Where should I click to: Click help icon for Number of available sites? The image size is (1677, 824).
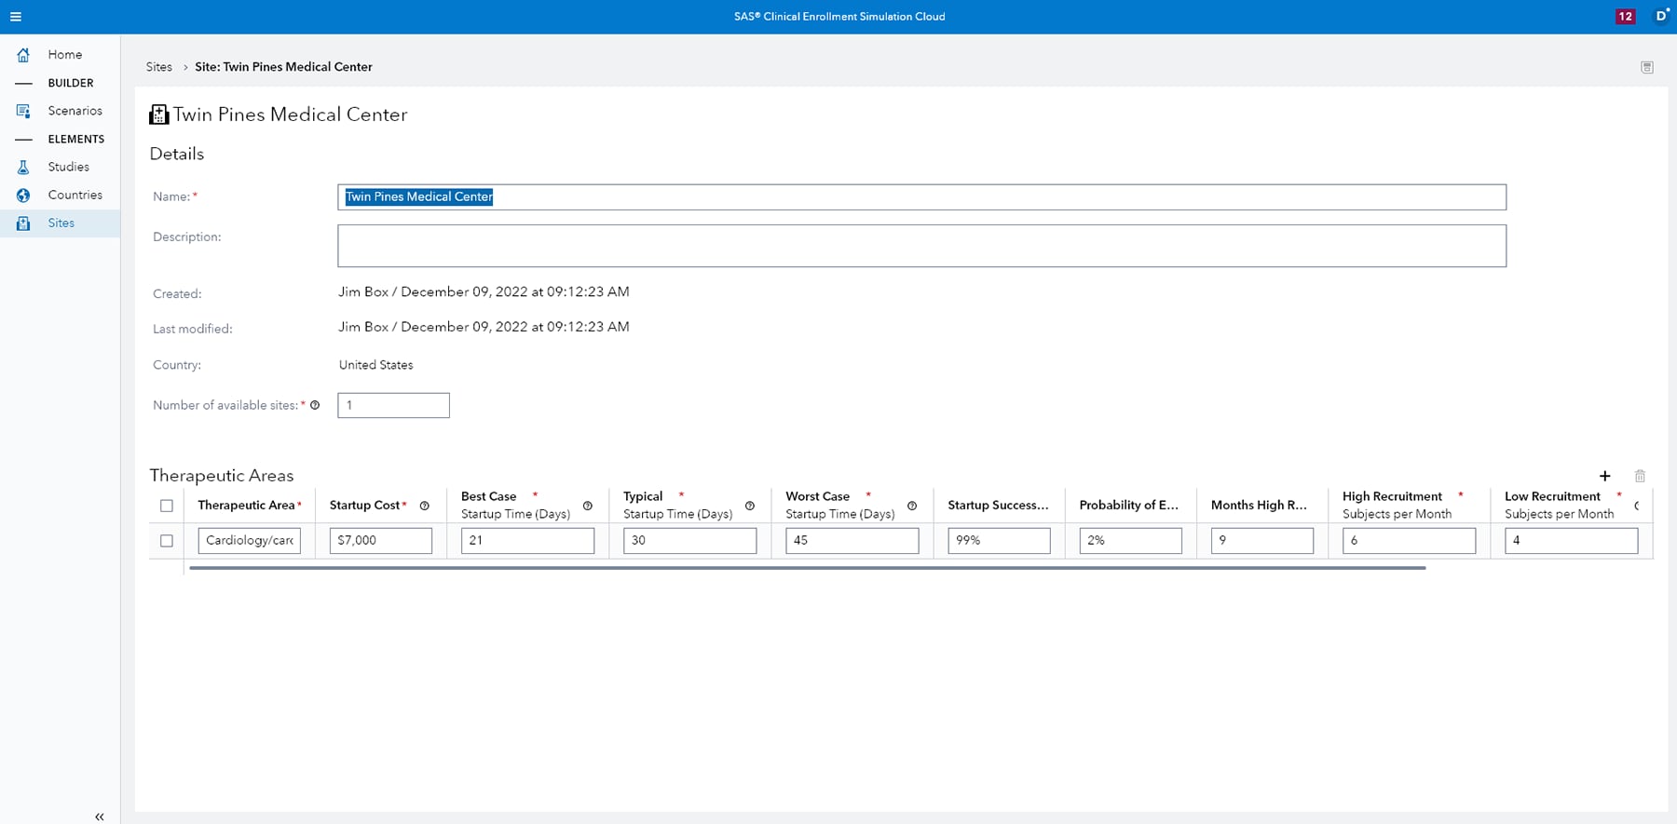pos(315,405)
